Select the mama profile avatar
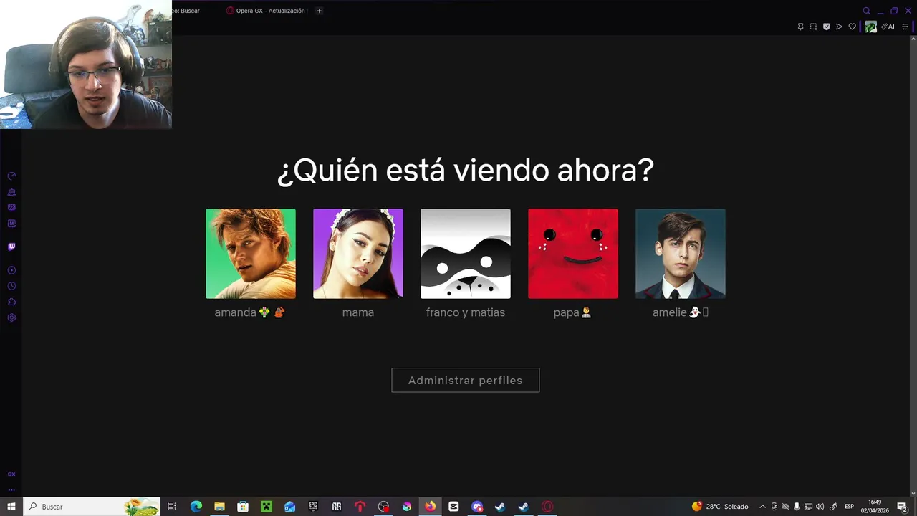This screenshot has height=516, width=917. coord(358,254)
